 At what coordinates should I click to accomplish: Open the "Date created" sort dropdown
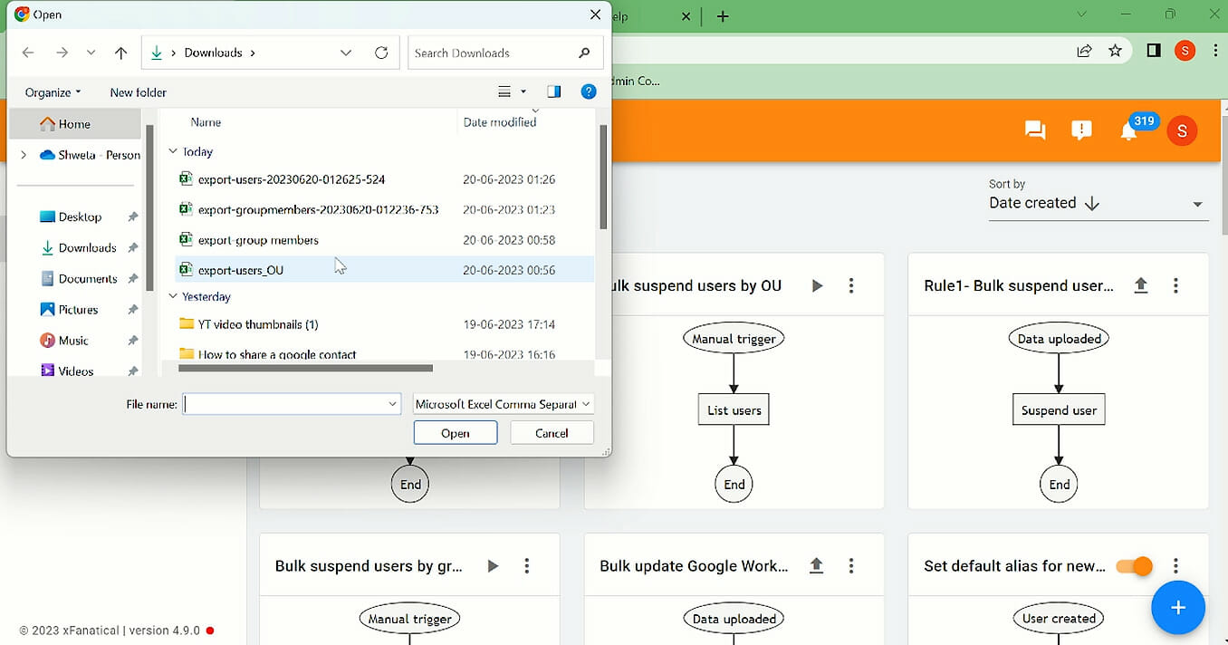coord(1098,203)
